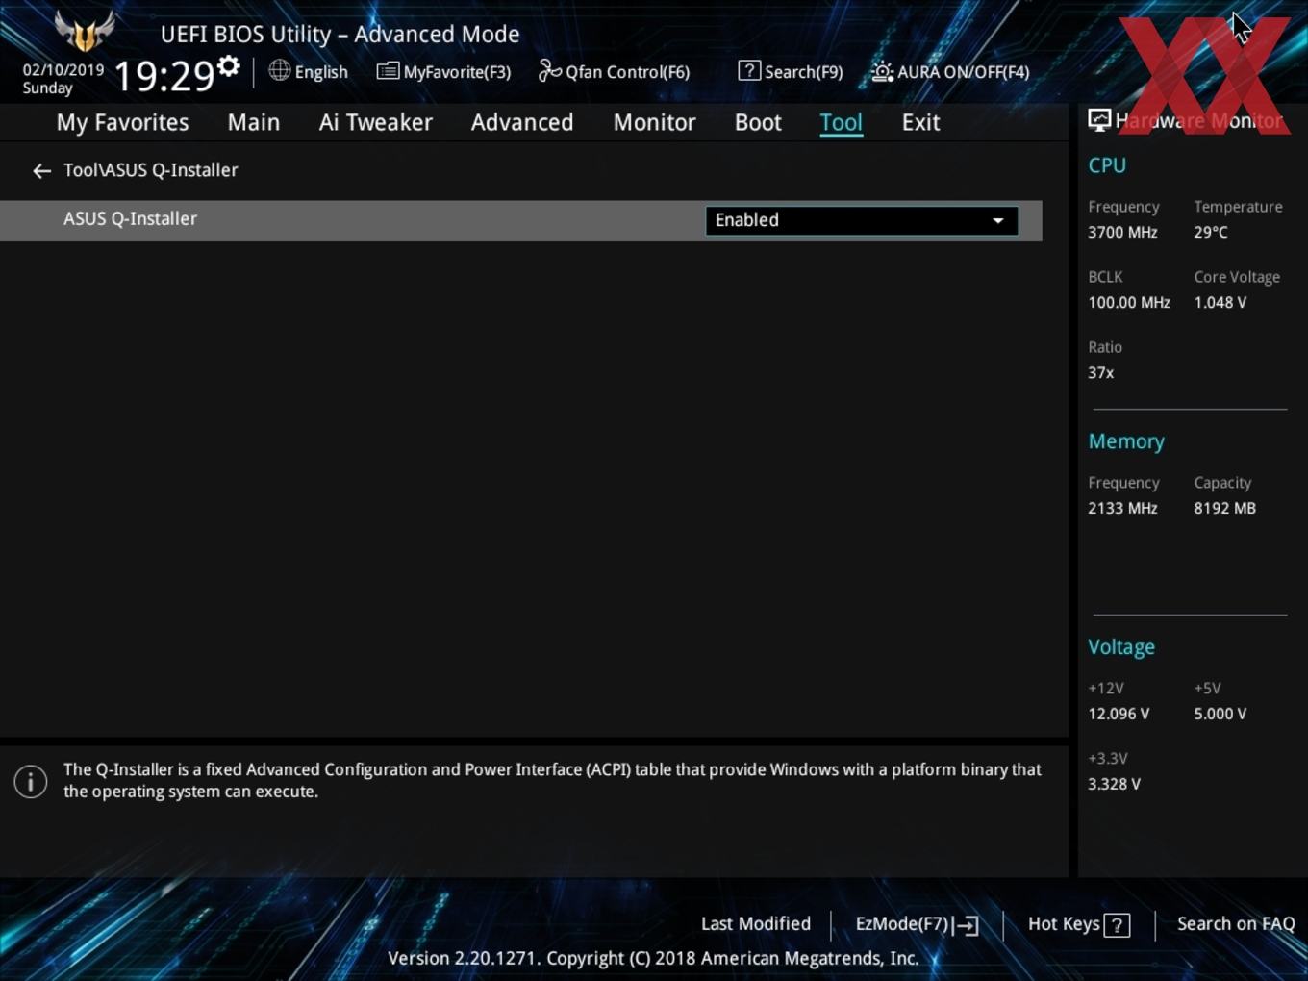Switch to the Ai Tweaker tab

tap(376, 122)
